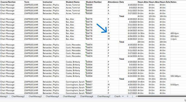Screen dimensions: 186x102
Task: Click Cash, Mercedes name on 6/14/2023 row
Action: point(76,56)
